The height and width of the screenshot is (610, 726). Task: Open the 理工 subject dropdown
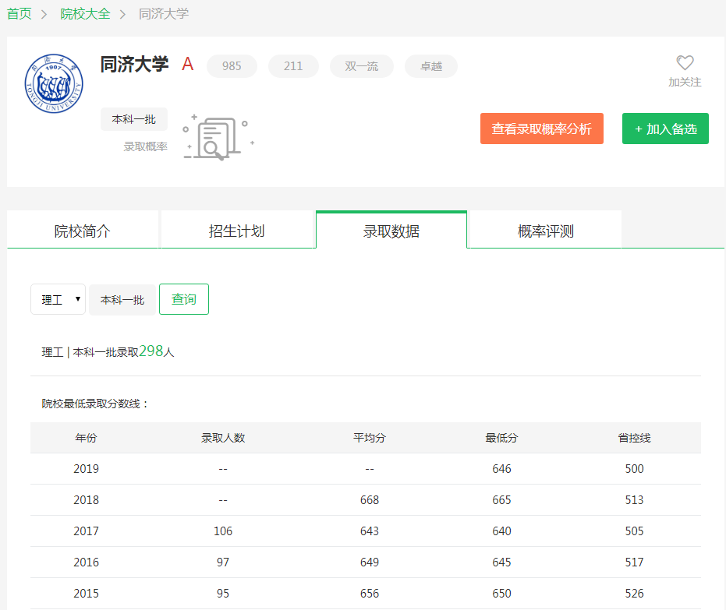click(x=58, y=299)
